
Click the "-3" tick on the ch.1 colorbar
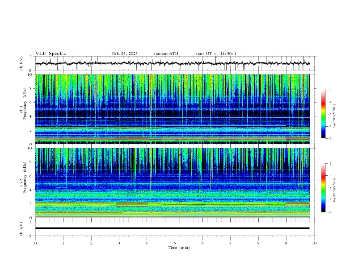point(330,90)
